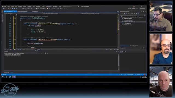Click the Save toolbar icon
175x98 pixels.
coord(12,8)
